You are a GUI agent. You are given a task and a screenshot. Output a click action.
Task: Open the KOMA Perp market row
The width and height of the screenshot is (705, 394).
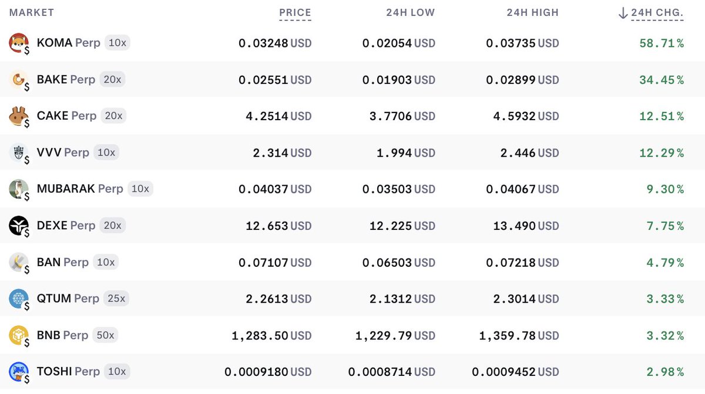coord(352,43)
